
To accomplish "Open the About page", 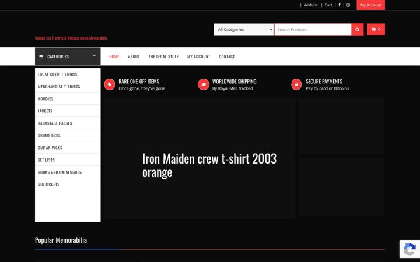I will [134, 56].
